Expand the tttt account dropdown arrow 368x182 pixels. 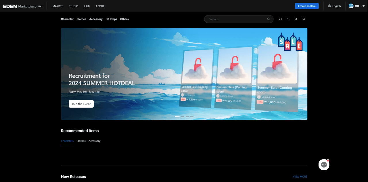(363, 6)
